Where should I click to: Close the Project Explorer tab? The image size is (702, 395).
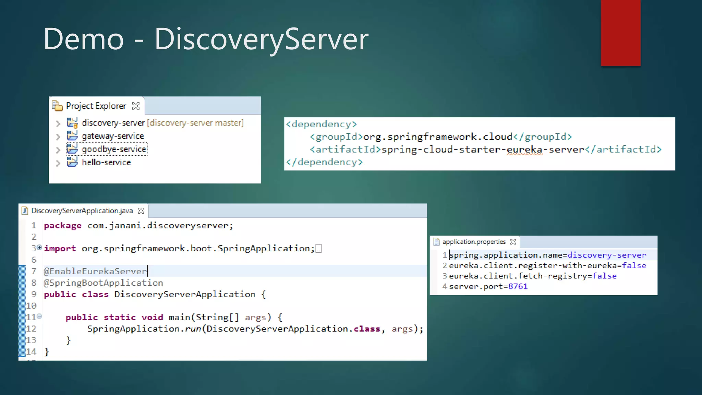136,106
